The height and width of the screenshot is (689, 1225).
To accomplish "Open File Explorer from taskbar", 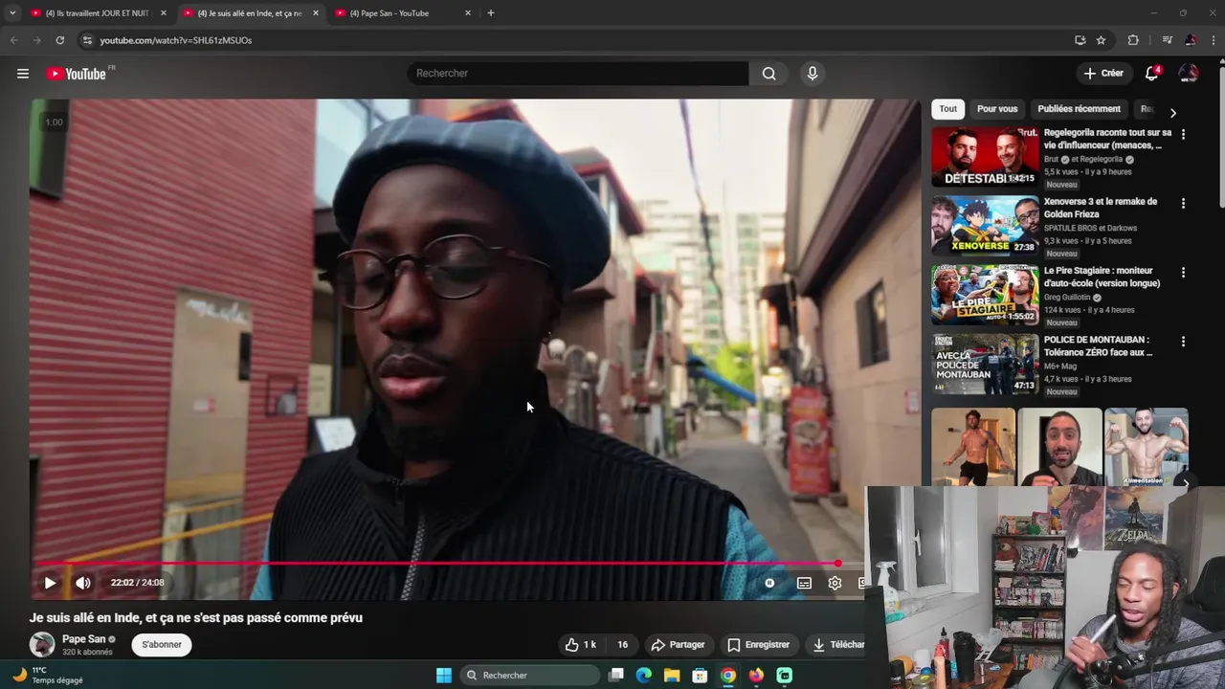I will tap(672, 676).
